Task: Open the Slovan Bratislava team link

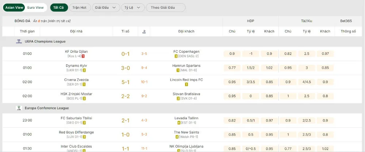Action: (x=187, y=94)
